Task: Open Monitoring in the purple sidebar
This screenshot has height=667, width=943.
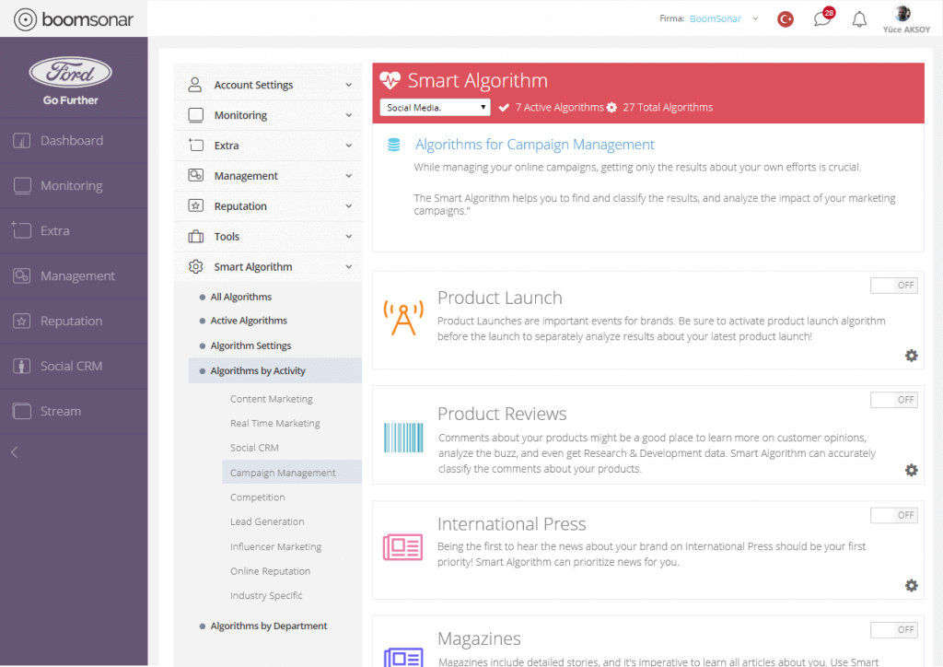Action: pyautogui.click(x=74, y=186)
